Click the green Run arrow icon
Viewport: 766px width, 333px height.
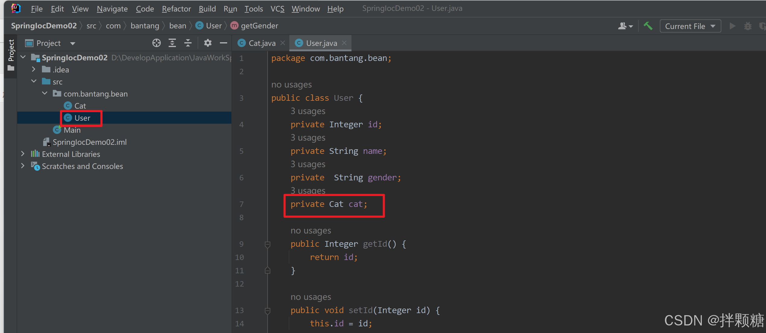coord(732,26)
